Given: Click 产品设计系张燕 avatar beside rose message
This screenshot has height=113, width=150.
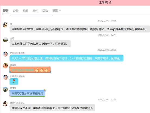Looking at the screenshot, I should pyautogui.click(x=5, y=78).
